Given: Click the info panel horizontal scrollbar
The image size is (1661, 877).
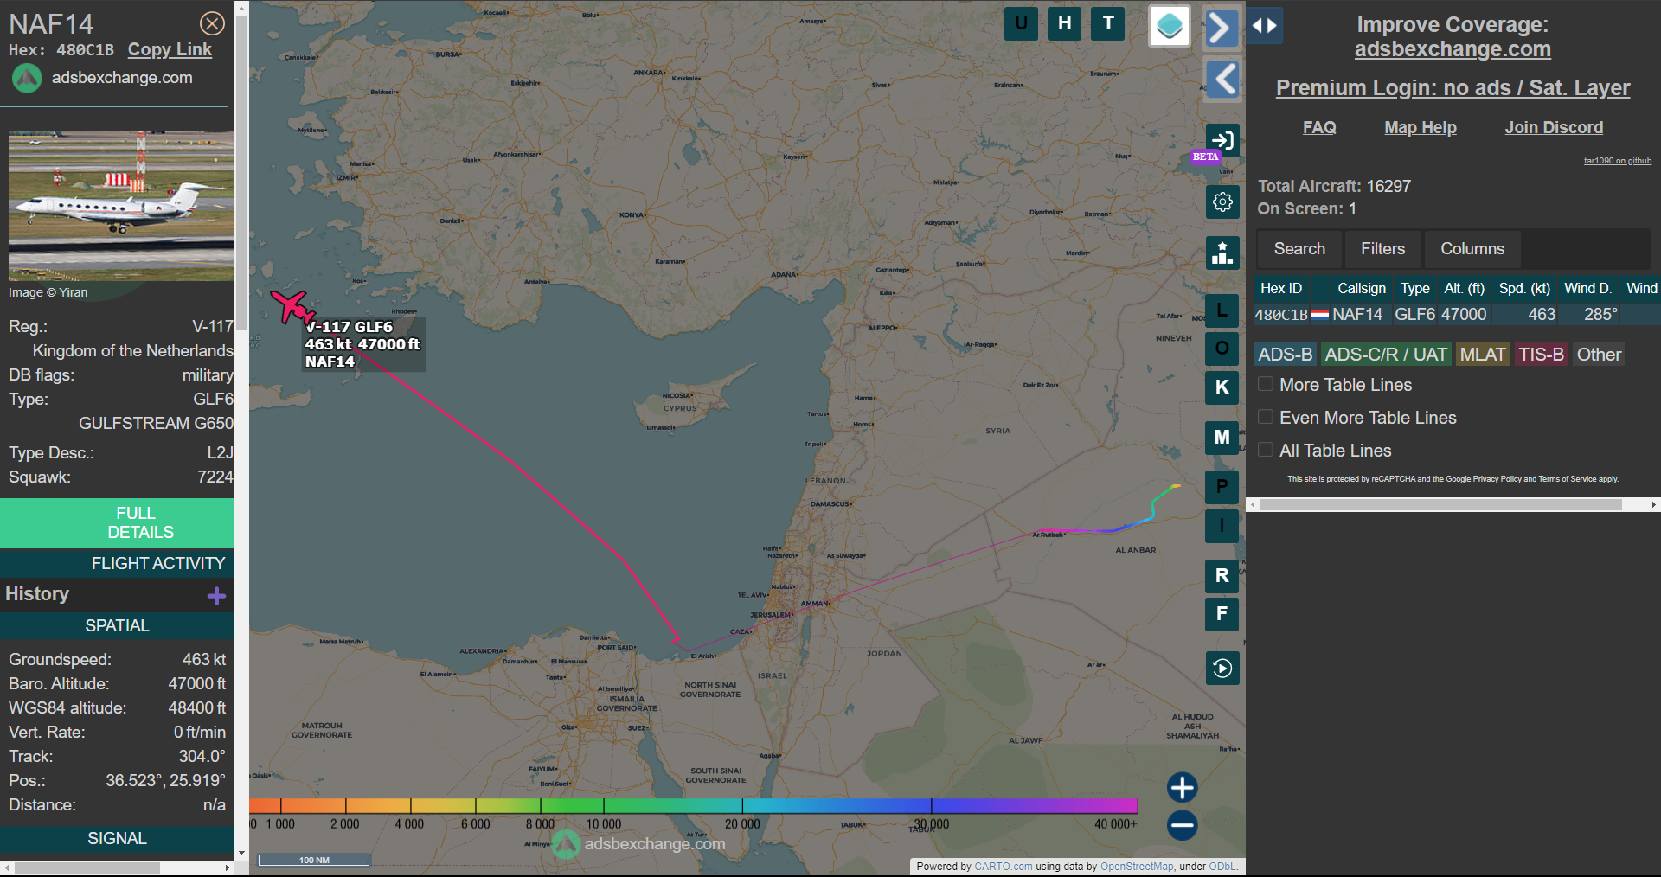Looking at the screenshot, I should (87, 867).
